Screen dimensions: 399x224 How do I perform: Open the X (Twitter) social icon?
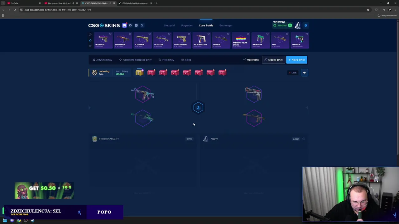pyautogui.click(x=142, y=25)
